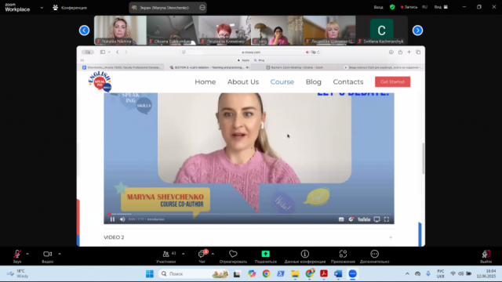Image resolution: width=502 pixels, height=282 pixels.
Task: Open the Home page of the website
Action: tap(206, 81)
